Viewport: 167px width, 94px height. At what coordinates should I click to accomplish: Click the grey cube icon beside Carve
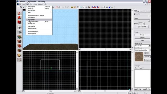(59, 7)
